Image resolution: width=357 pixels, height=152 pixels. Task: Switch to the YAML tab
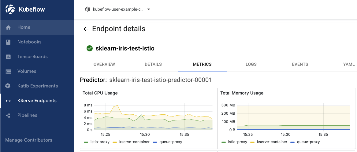(x=349, y=64)
